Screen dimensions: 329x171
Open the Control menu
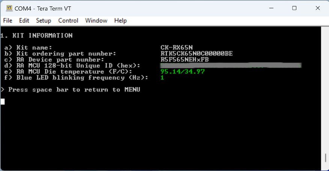[68, 21]
